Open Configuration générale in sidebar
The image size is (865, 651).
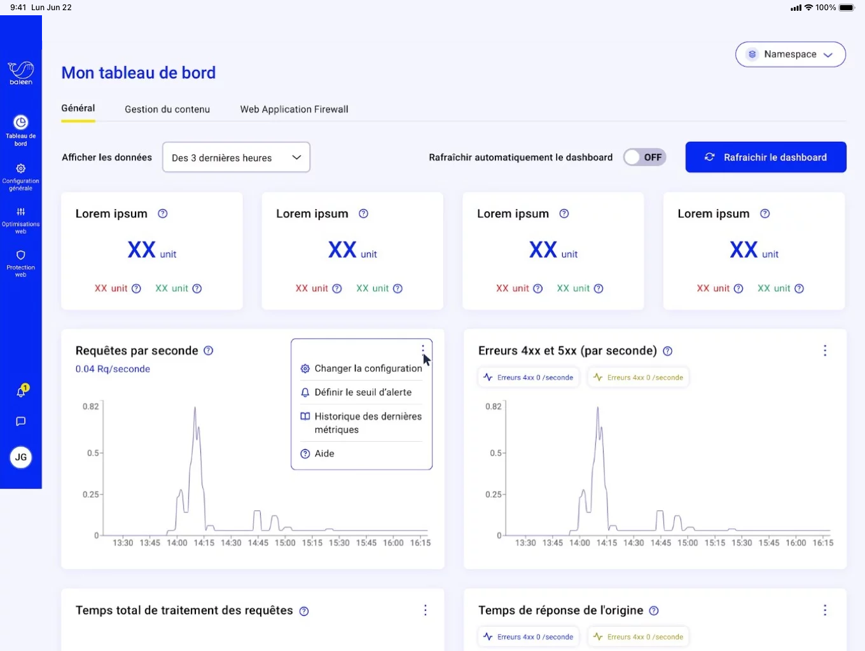coord(21,176)
